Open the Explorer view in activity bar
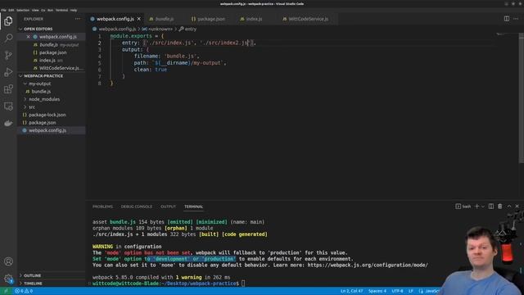Viewport: 524px width, 295px height. pos(8,20)
